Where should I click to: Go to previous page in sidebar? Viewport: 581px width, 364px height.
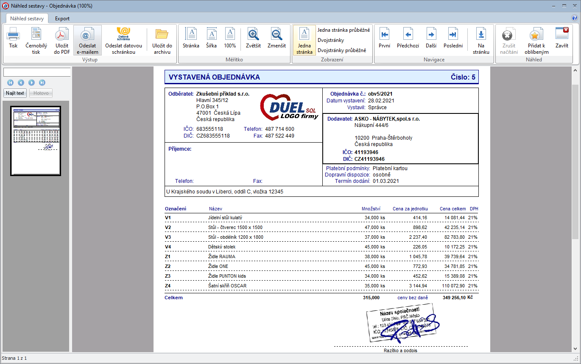point(21,83)
